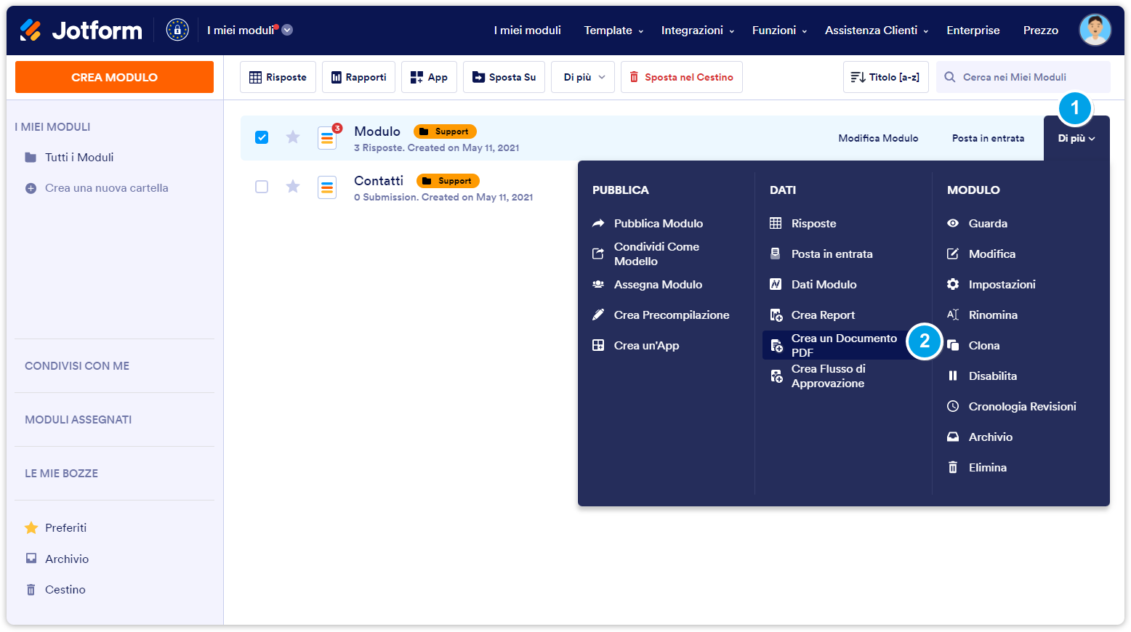
Task: Click the Contatti form icon
Action: coord(327,187)
